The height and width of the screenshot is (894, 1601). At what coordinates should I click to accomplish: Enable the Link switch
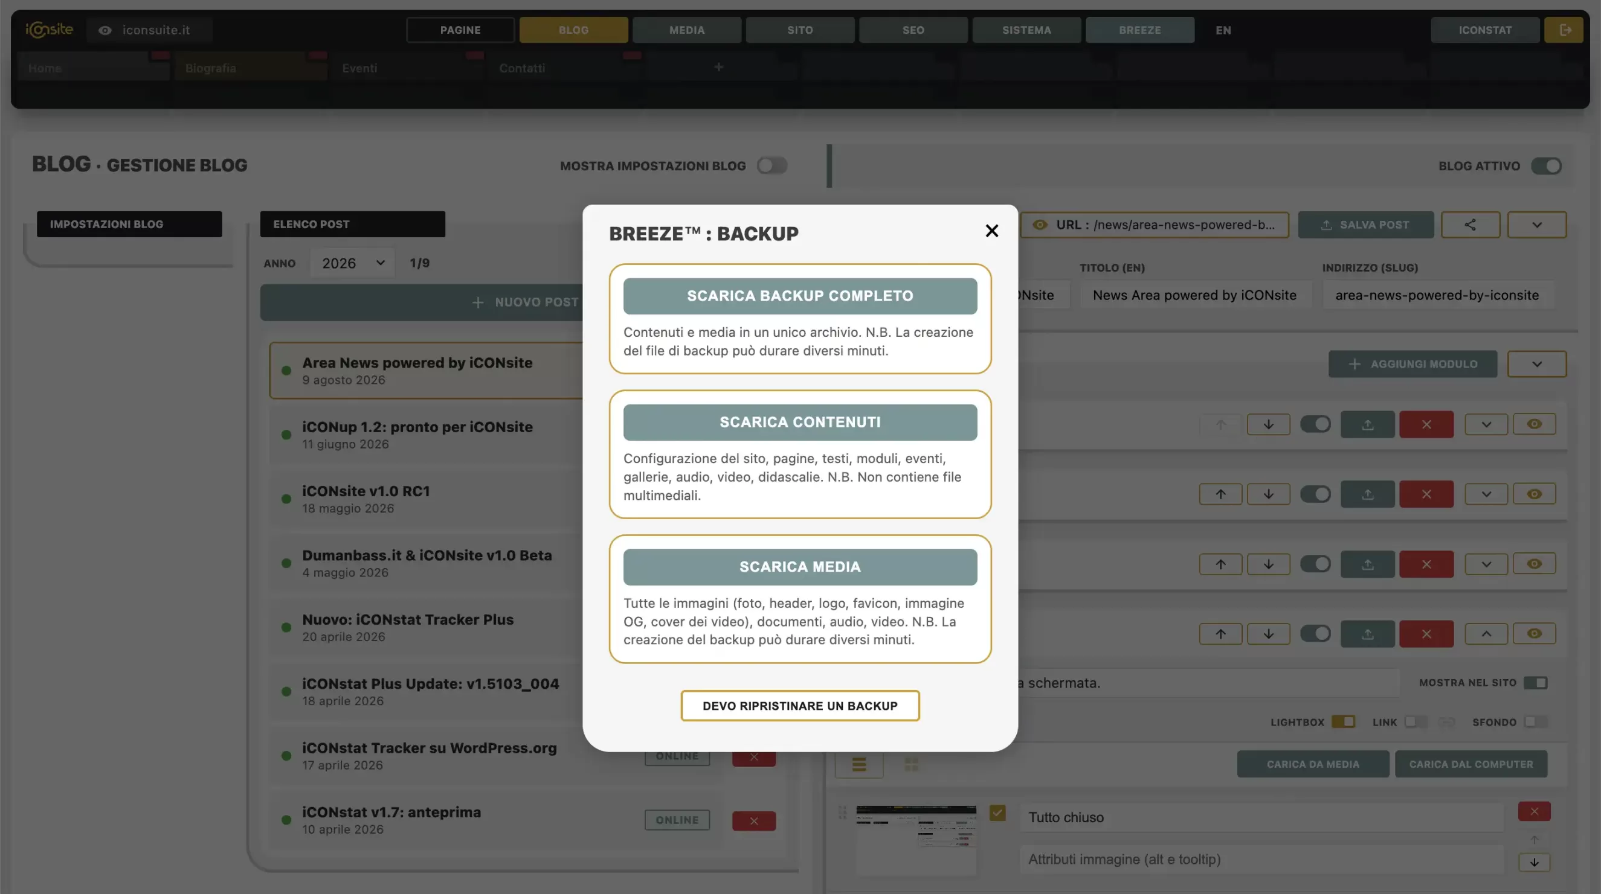coord(1415,722)
